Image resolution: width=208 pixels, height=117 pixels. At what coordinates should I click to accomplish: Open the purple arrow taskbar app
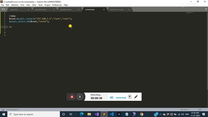[x=134, y=114]
